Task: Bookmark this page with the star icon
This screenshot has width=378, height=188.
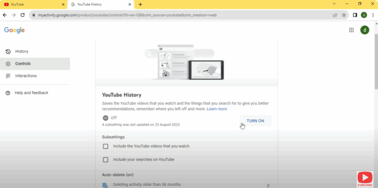Action: point(344,15)
